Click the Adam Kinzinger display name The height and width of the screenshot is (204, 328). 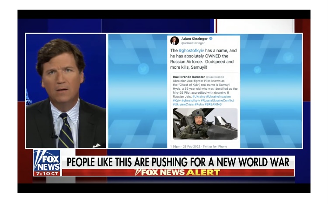[194, 39]
